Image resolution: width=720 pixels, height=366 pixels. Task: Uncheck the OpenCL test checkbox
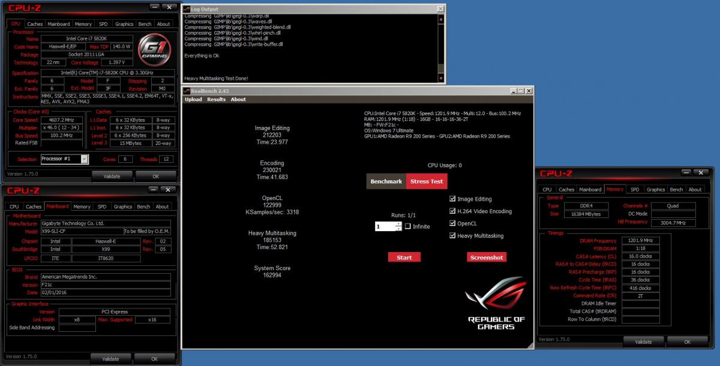pos(452,223)
